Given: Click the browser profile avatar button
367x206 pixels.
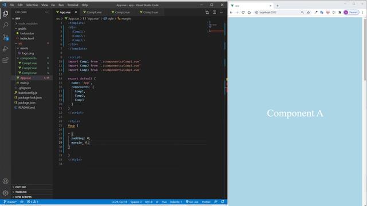Looking at the screenshot, I should click(351, 13).
